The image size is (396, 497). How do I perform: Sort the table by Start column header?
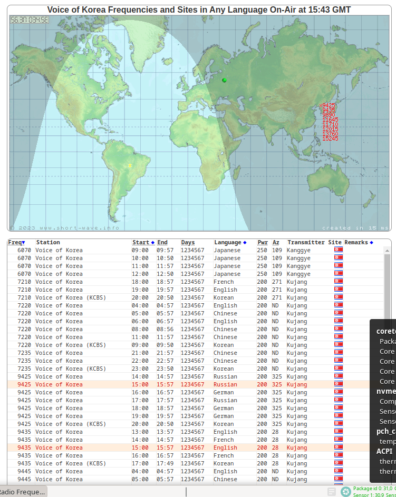click(x=141, y=243)
